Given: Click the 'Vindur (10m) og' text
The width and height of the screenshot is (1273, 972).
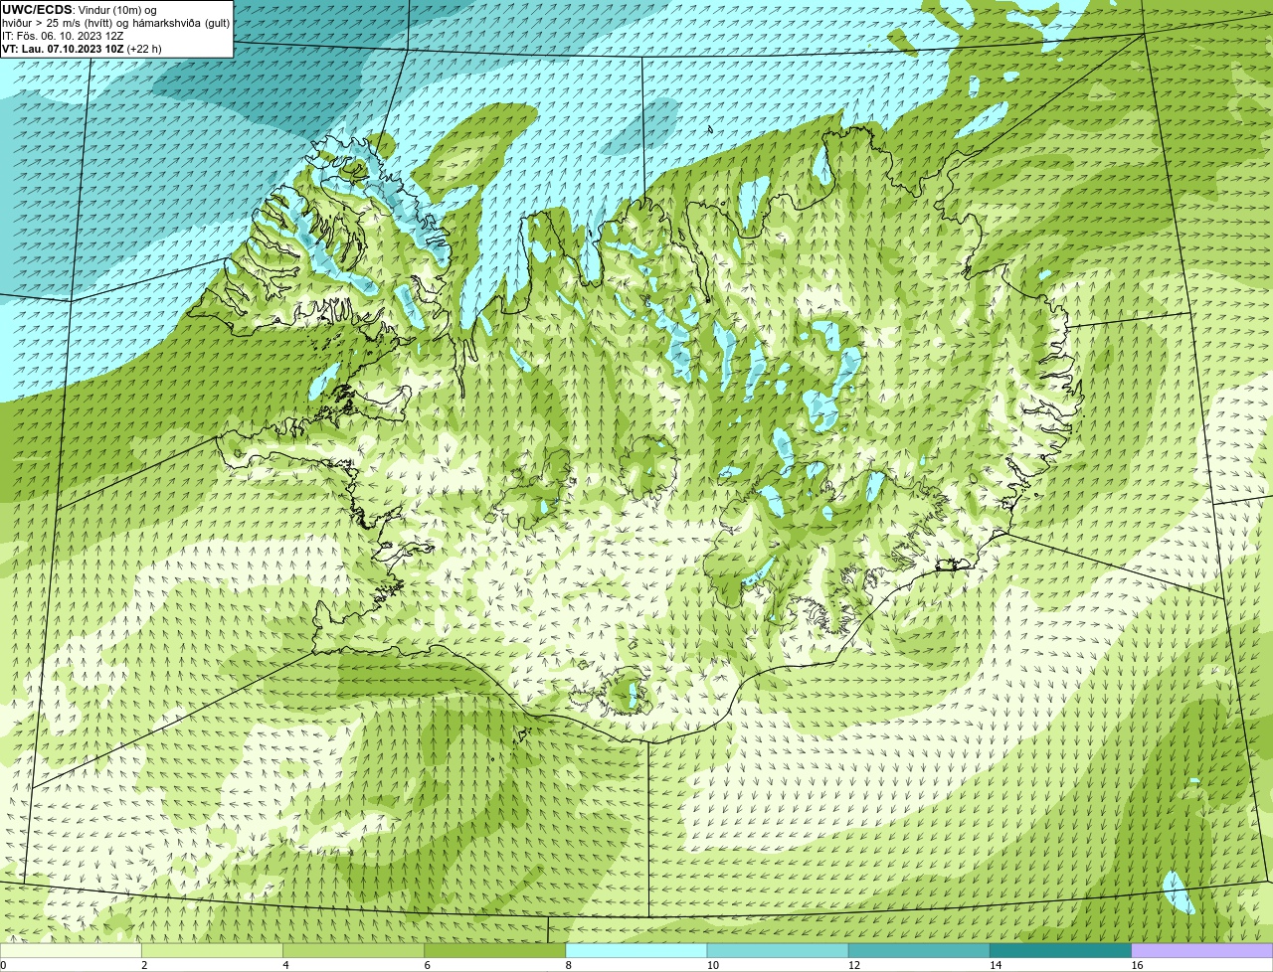Looking at the screenshot, I should click(117, 10).
